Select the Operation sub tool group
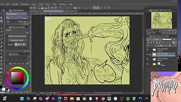The image size is (181, 102). tap(16, 14)
